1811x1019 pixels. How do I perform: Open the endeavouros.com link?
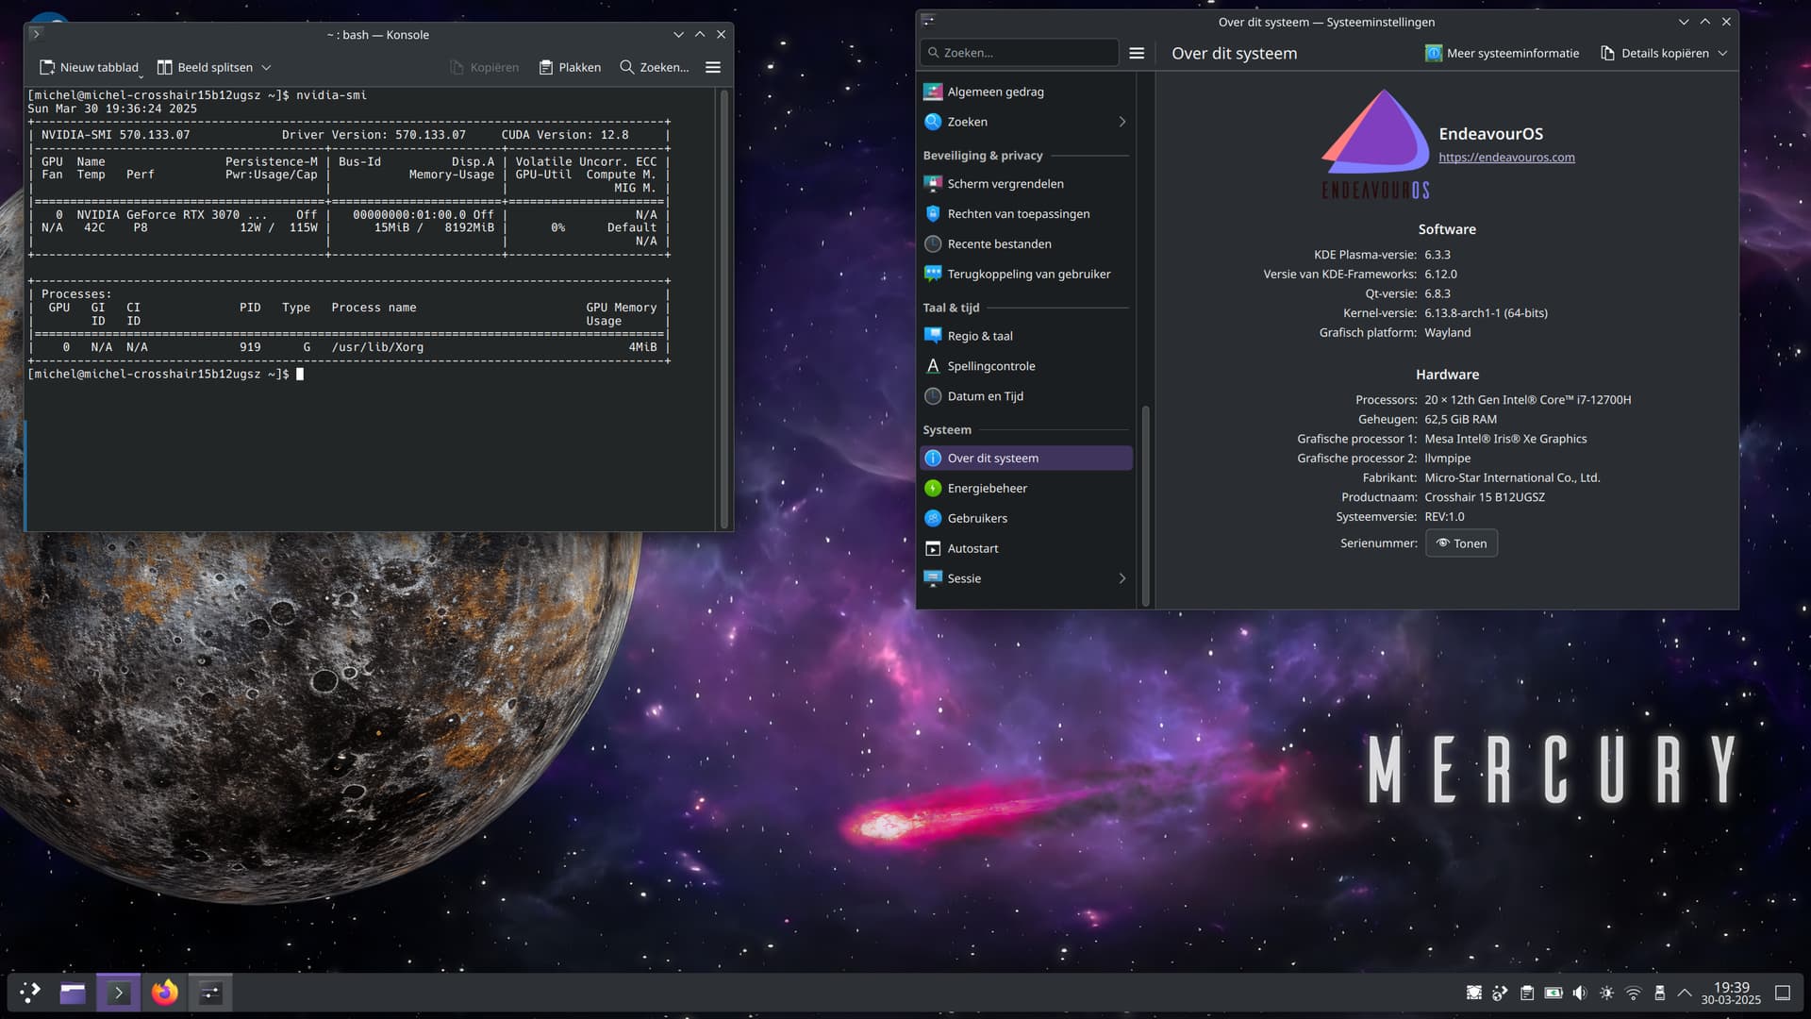tap(1506, 157)
